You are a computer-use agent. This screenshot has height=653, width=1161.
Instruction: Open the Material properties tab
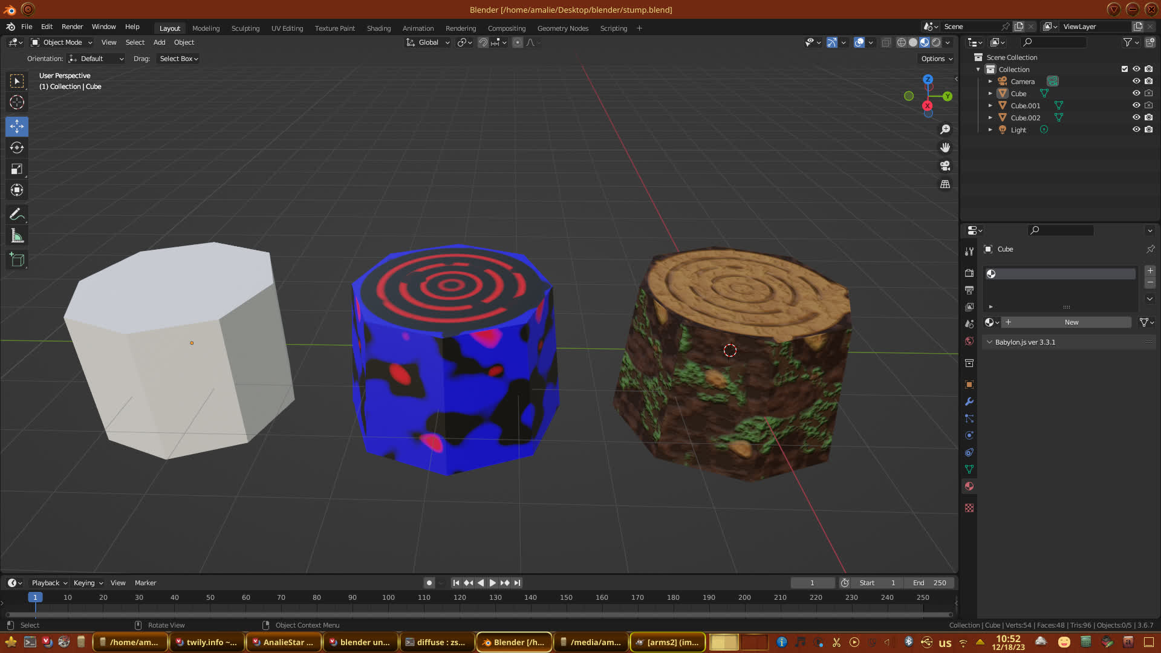[969, 487]
